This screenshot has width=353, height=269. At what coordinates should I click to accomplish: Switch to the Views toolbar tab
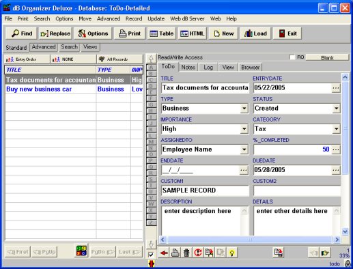[x=90, y=47]
